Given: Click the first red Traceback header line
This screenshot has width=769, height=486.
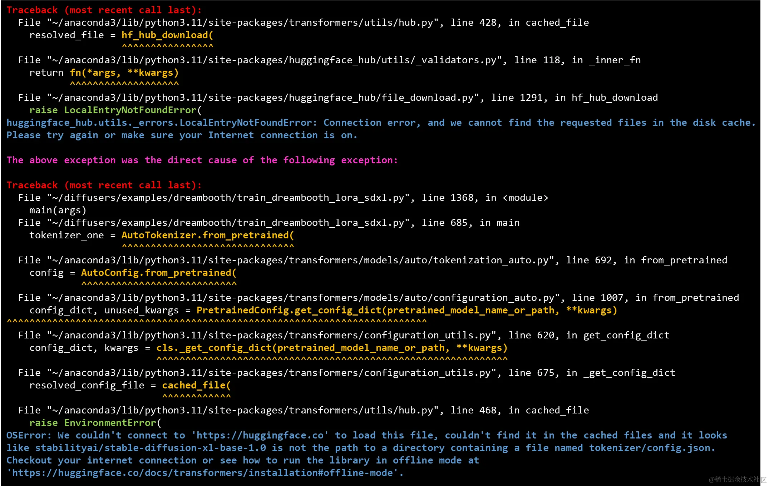Looking at the screenshot, I should [x=104, y=10].
